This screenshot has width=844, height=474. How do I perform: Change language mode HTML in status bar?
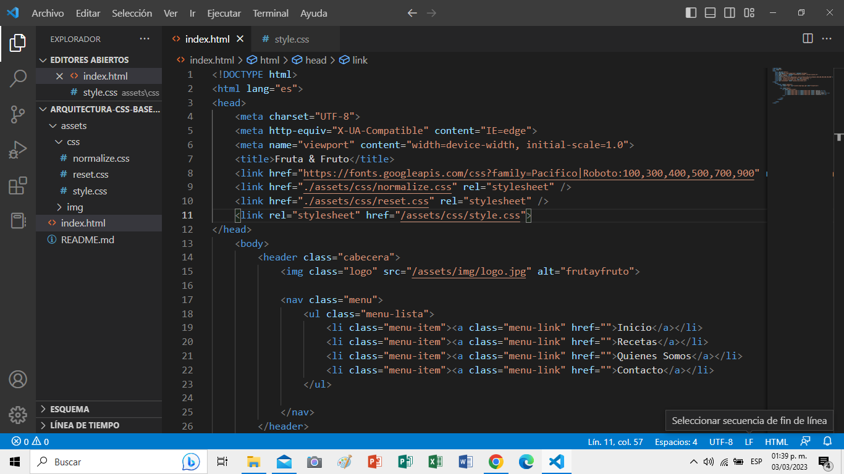point(777,442)
